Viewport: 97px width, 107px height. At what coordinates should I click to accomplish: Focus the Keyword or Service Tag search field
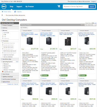tap(76, 6)
